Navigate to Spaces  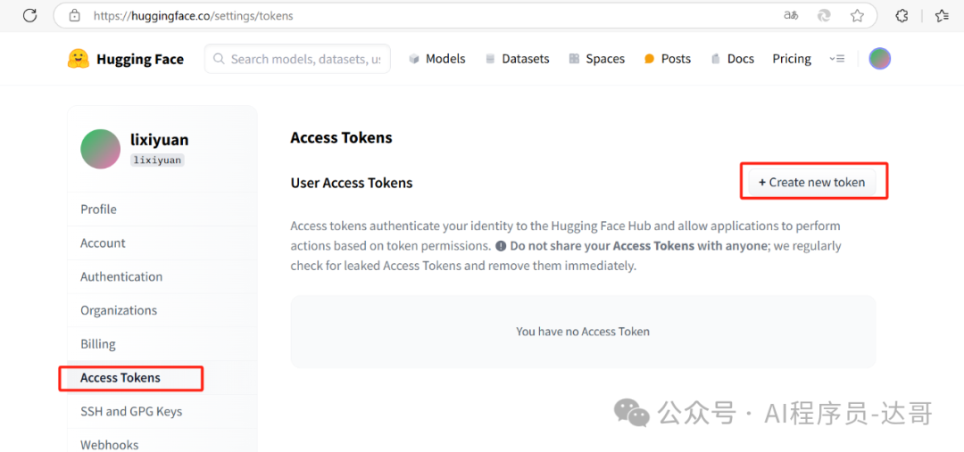click(596, 59)
